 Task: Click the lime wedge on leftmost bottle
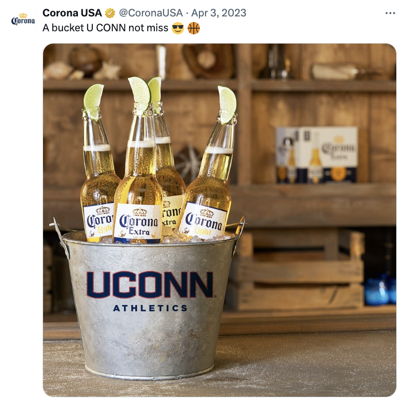pyautogui.click(x=93, y=101)
